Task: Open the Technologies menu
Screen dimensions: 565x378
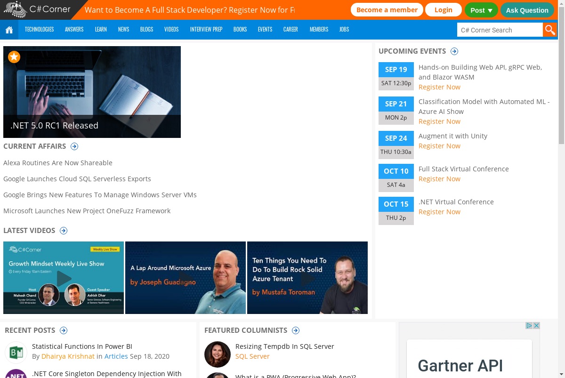Action: tap(39, 29)
